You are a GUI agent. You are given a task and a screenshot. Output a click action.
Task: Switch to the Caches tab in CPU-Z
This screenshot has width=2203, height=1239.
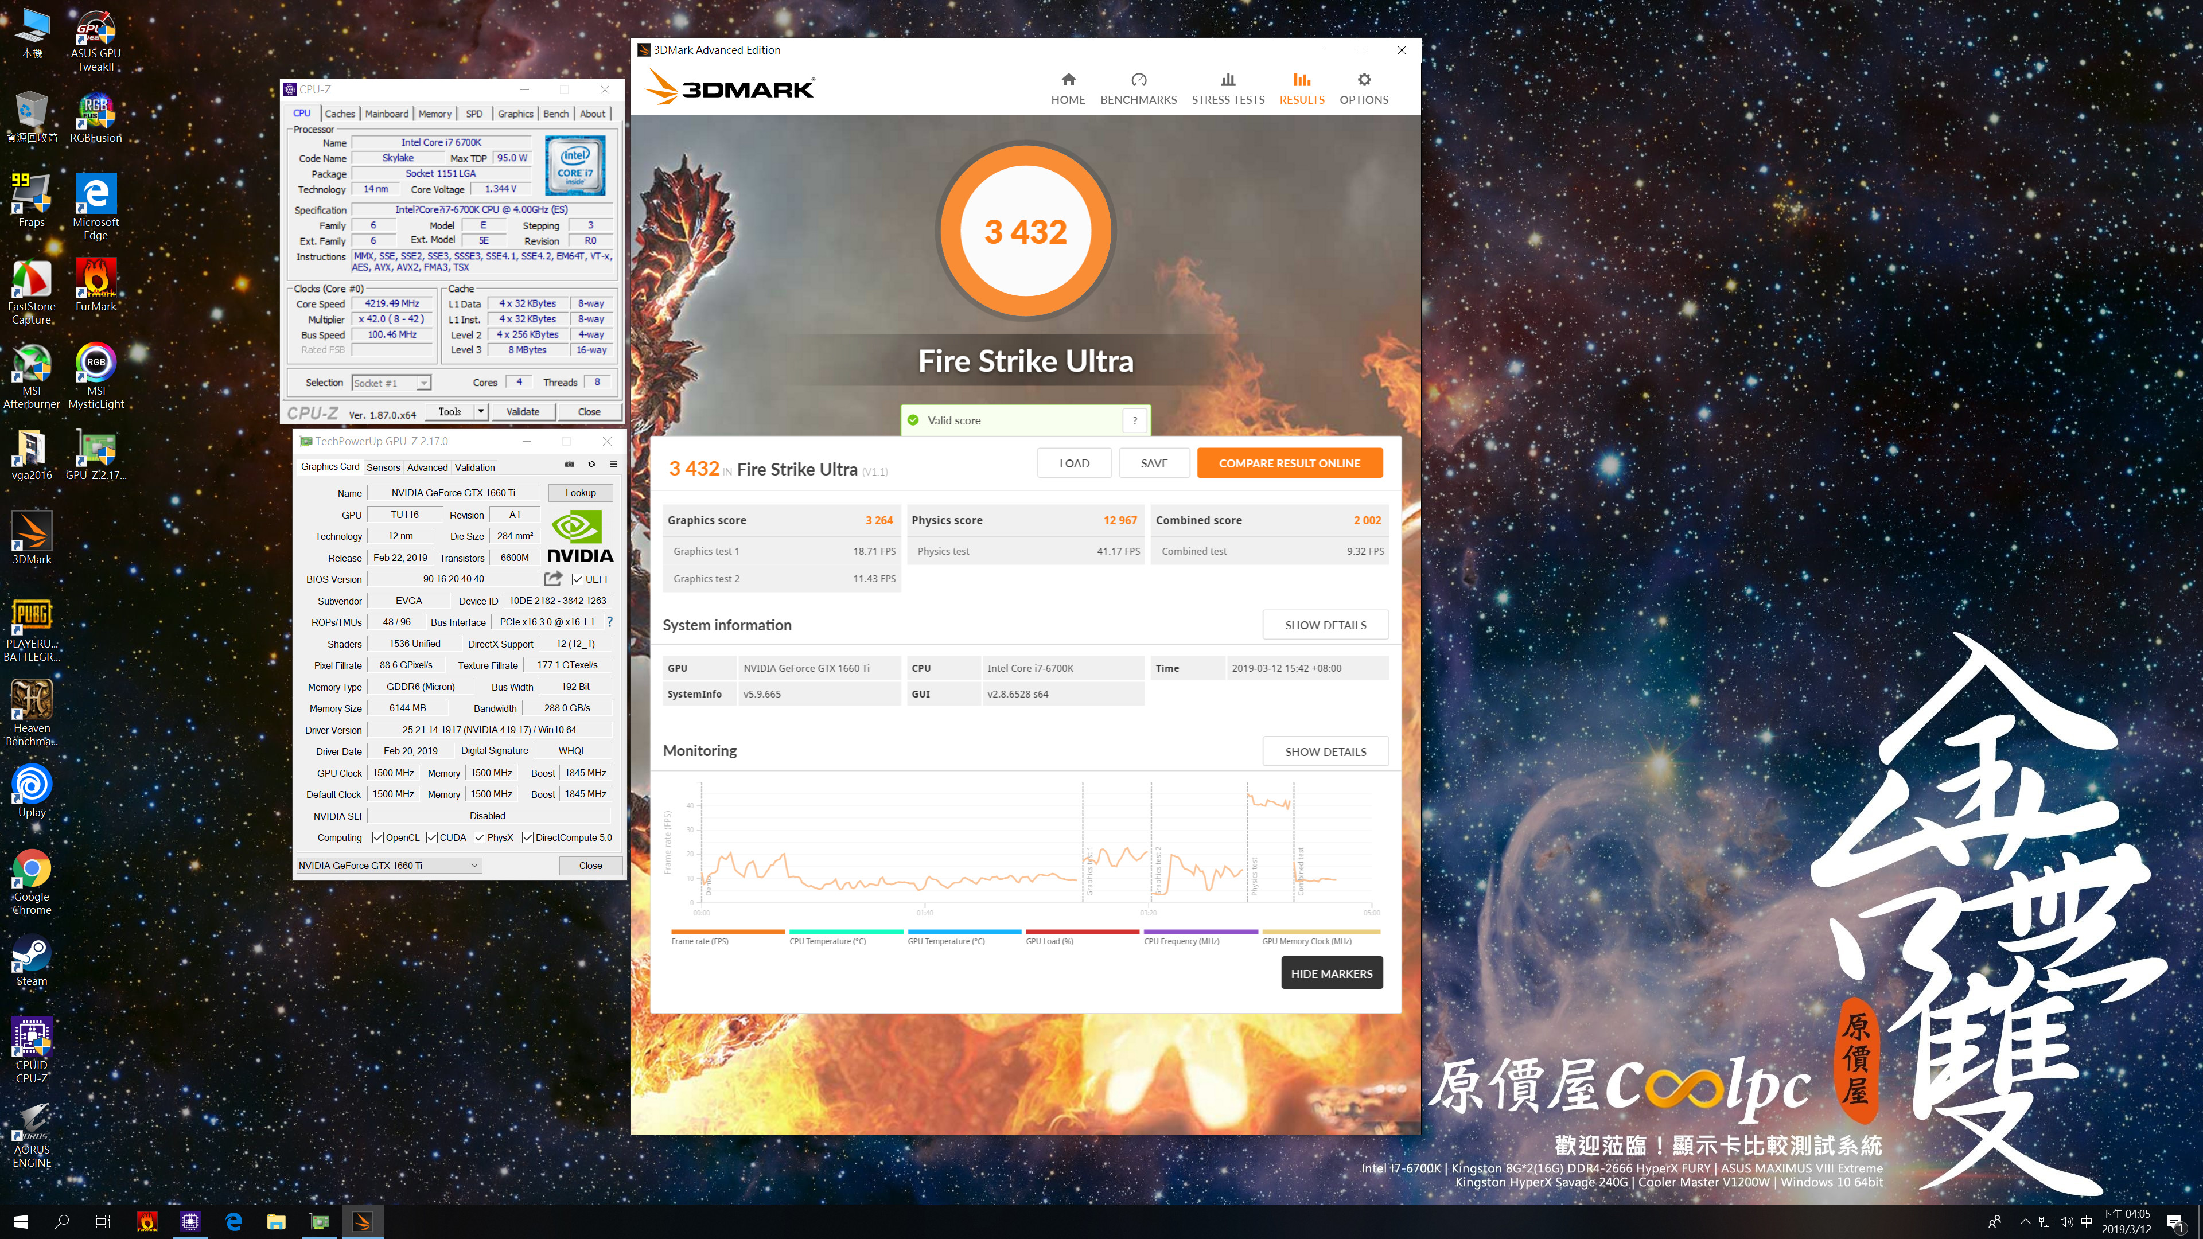pyautogui.click(x=340, y=114)
